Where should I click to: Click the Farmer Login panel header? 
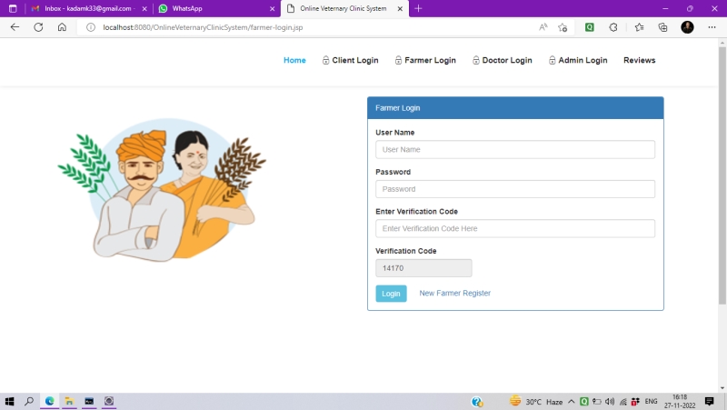[x=515, y=108]
